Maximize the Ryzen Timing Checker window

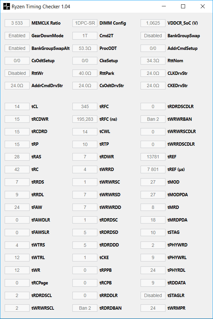(183, 6)
